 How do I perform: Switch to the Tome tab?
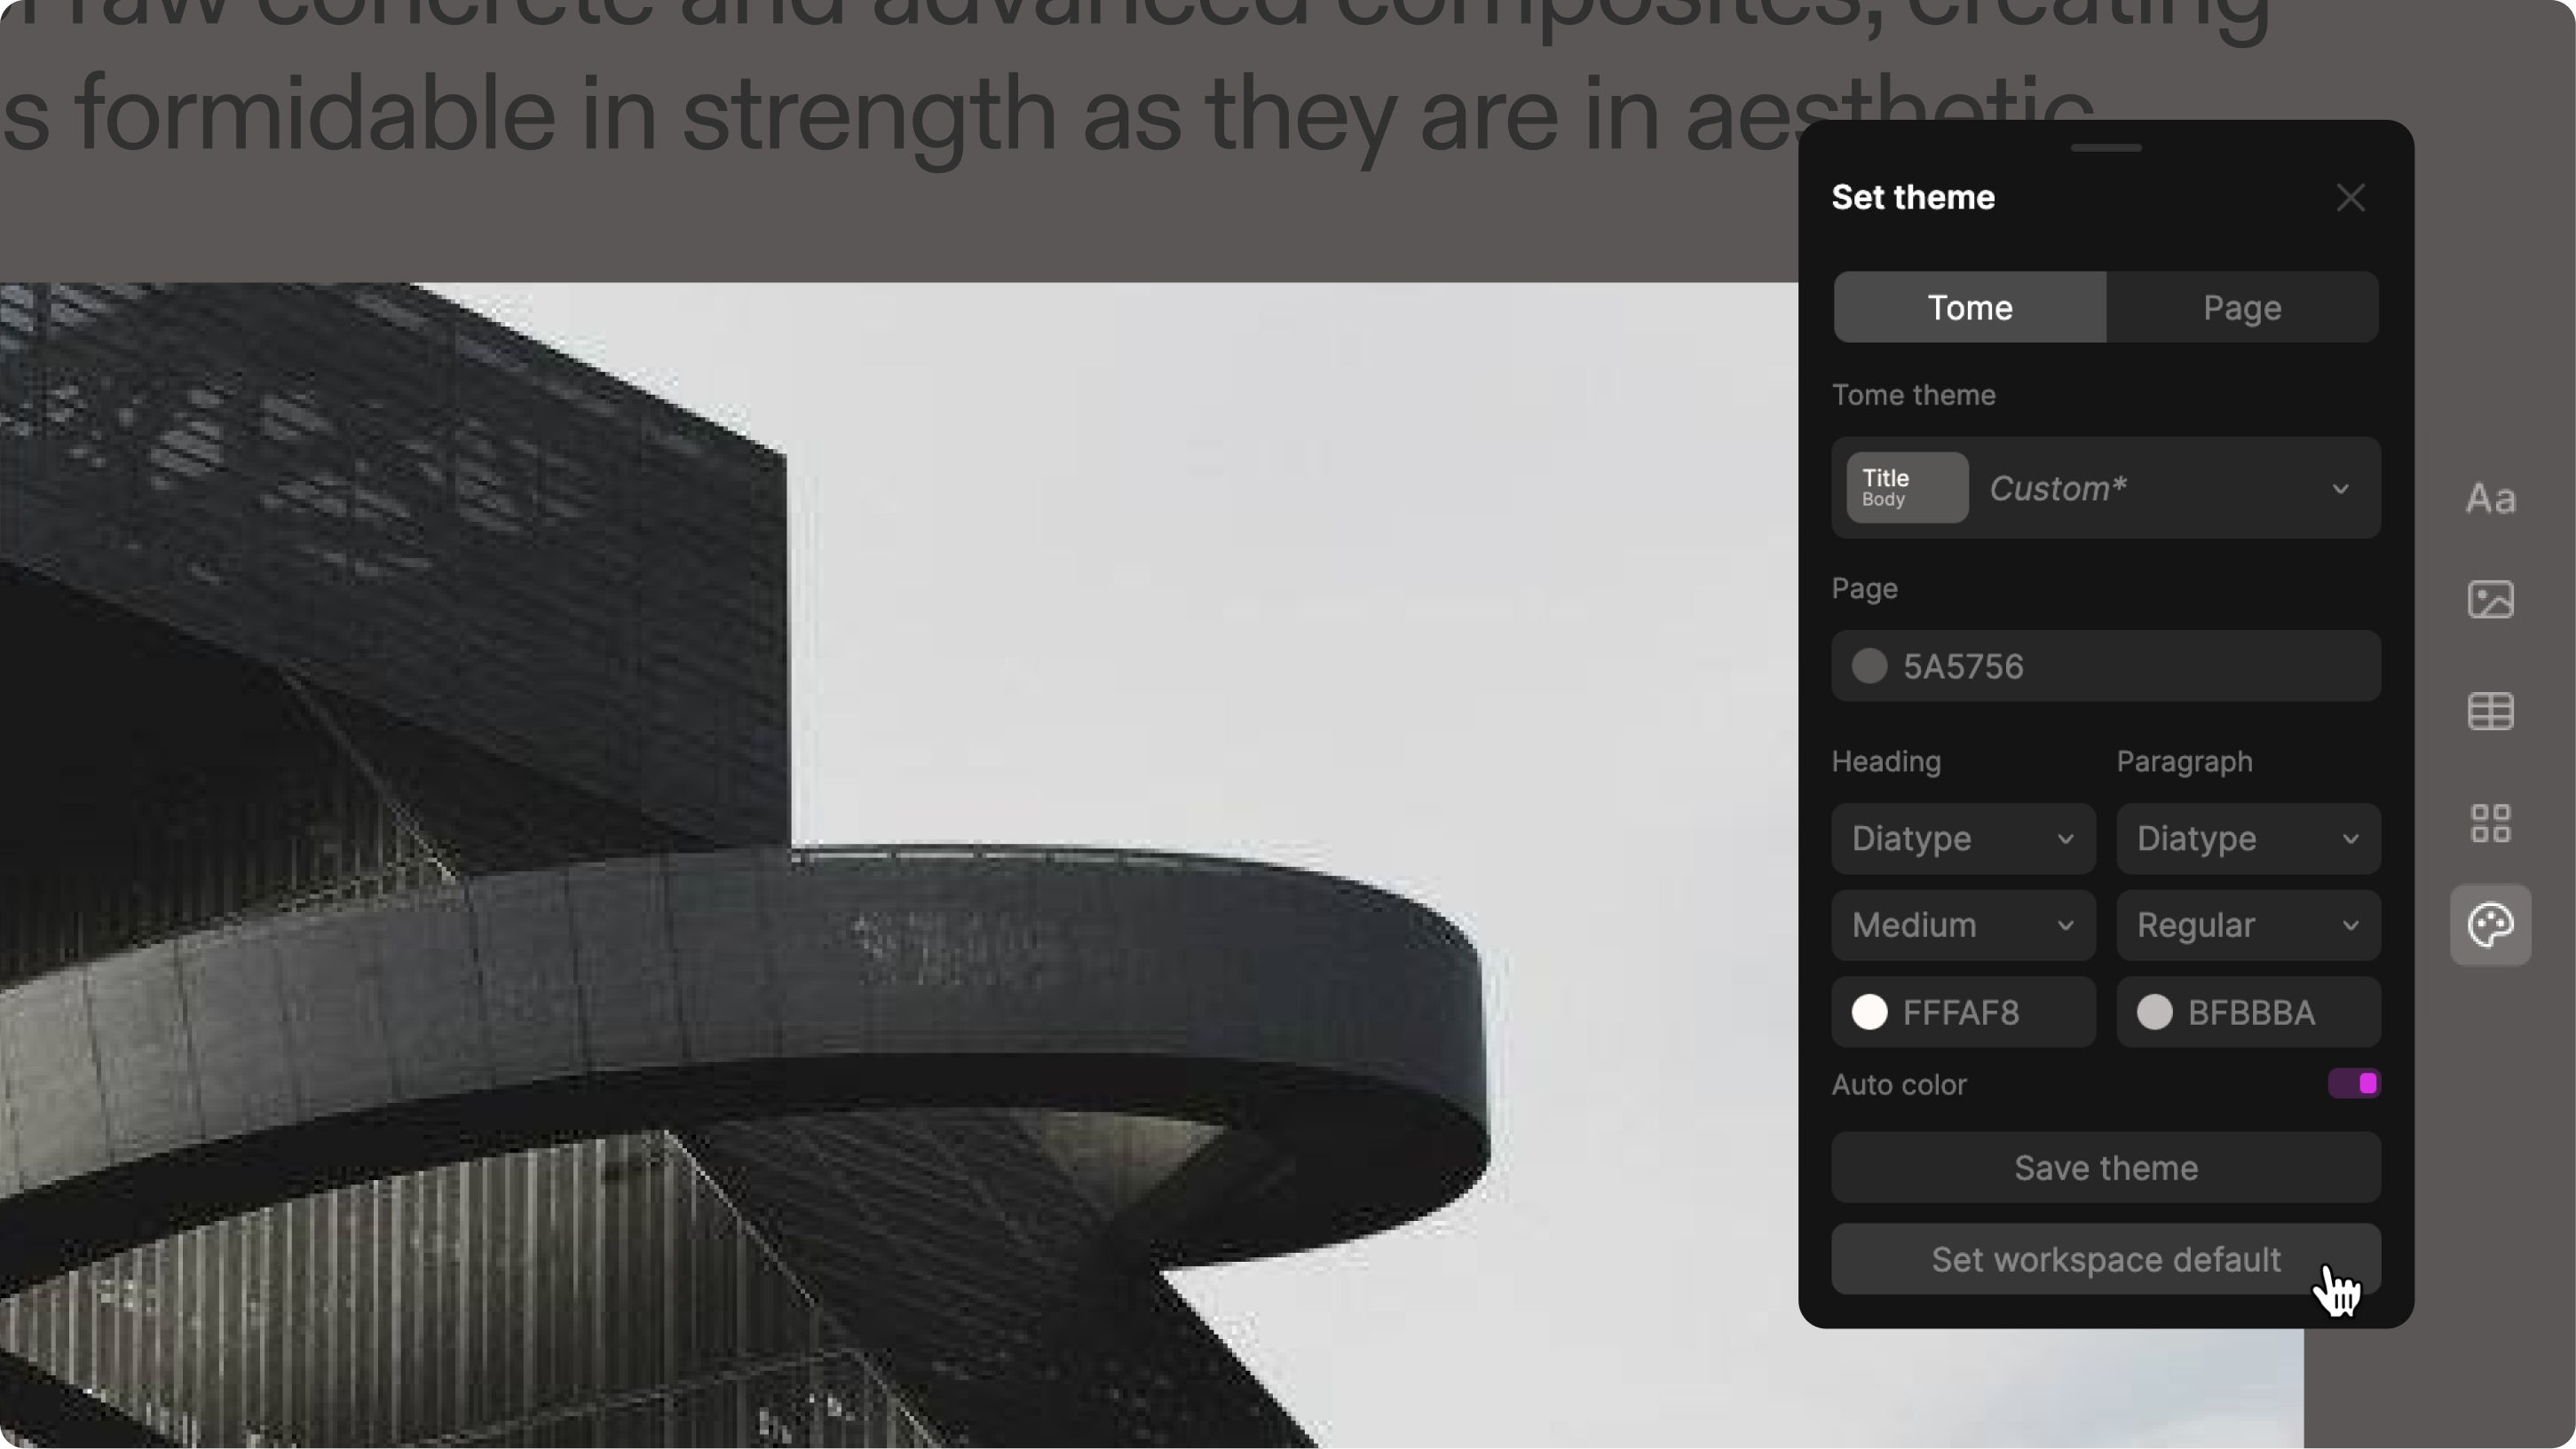point(1969,308)
